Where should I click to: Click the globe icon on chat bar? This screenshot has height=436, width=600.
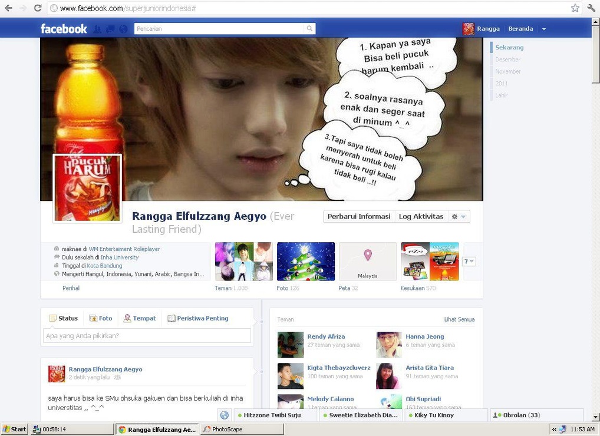click(x=225, y=415)
